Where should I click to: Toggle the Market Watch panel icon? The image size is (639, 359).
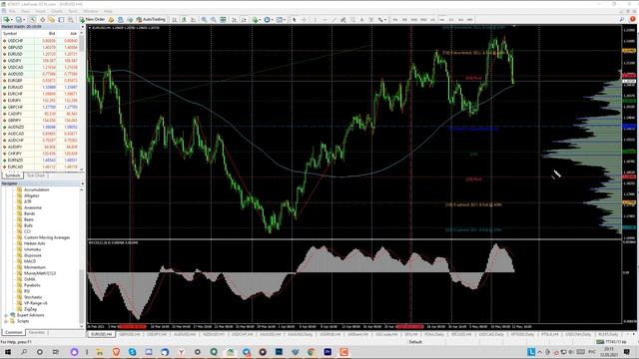pyautogui.click(x=32, y=19)
